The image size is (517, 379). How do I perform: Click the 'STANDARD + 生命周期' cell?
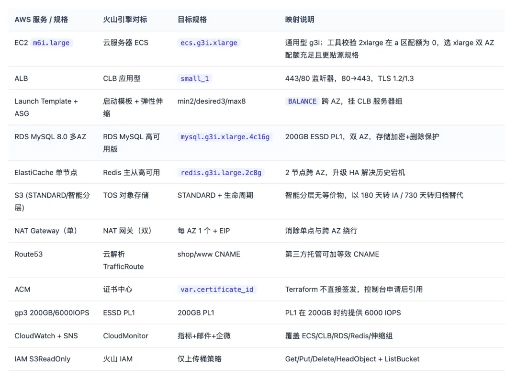click(x=215, y=195)
